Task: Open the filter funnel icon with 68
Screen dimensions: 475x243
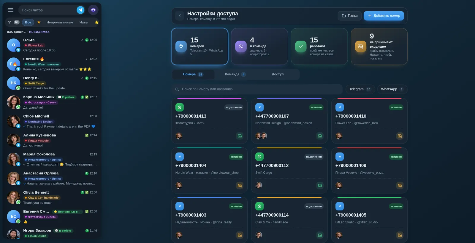Action: coord(13,22)
